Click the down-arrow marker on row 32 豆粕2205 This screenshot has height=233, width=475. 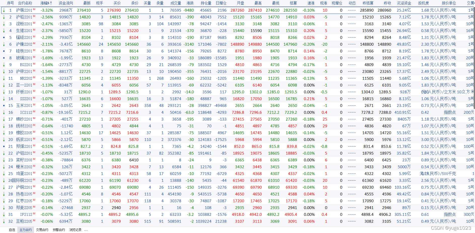[4, 221]
